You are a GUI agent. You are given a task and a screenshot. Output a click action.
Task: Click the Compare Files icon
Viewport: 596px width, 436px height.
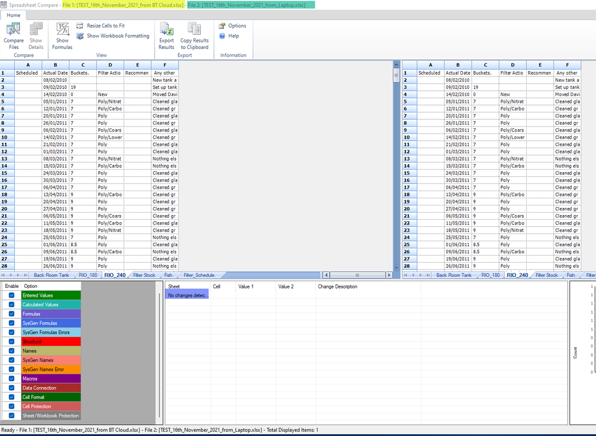(x=14, y=36)
